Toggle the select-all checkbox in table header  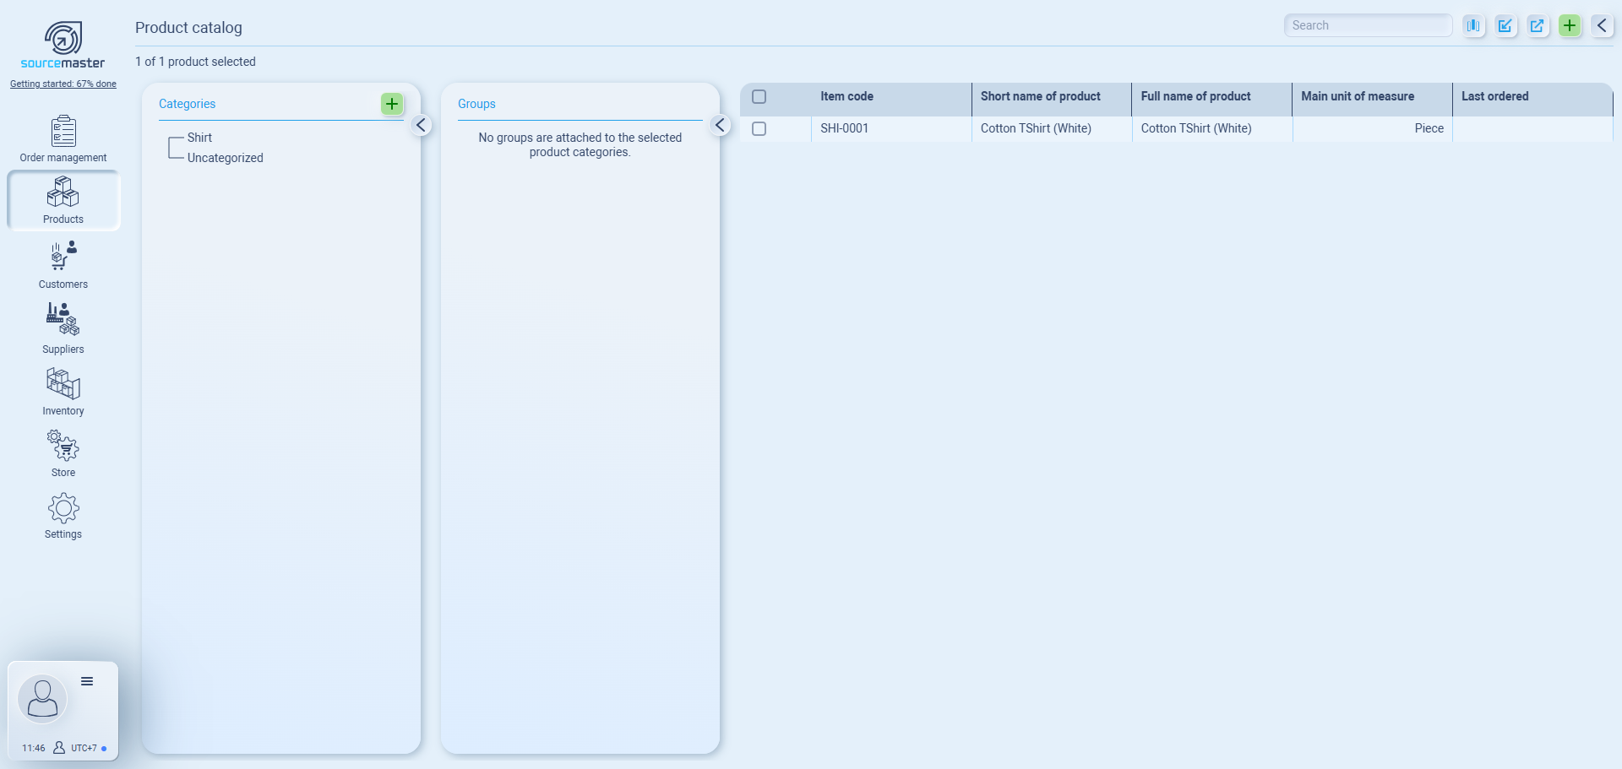coord(759,97)
